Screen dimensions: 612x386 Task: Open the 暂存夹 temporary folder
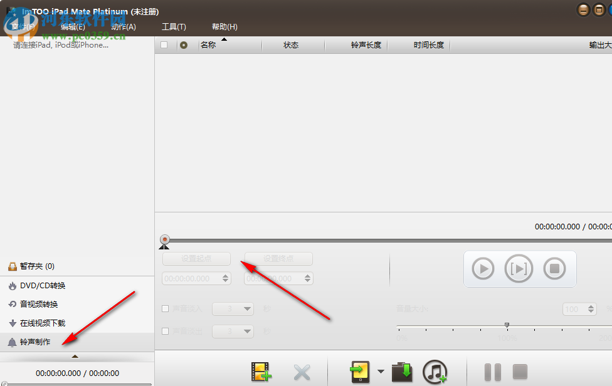38,266
